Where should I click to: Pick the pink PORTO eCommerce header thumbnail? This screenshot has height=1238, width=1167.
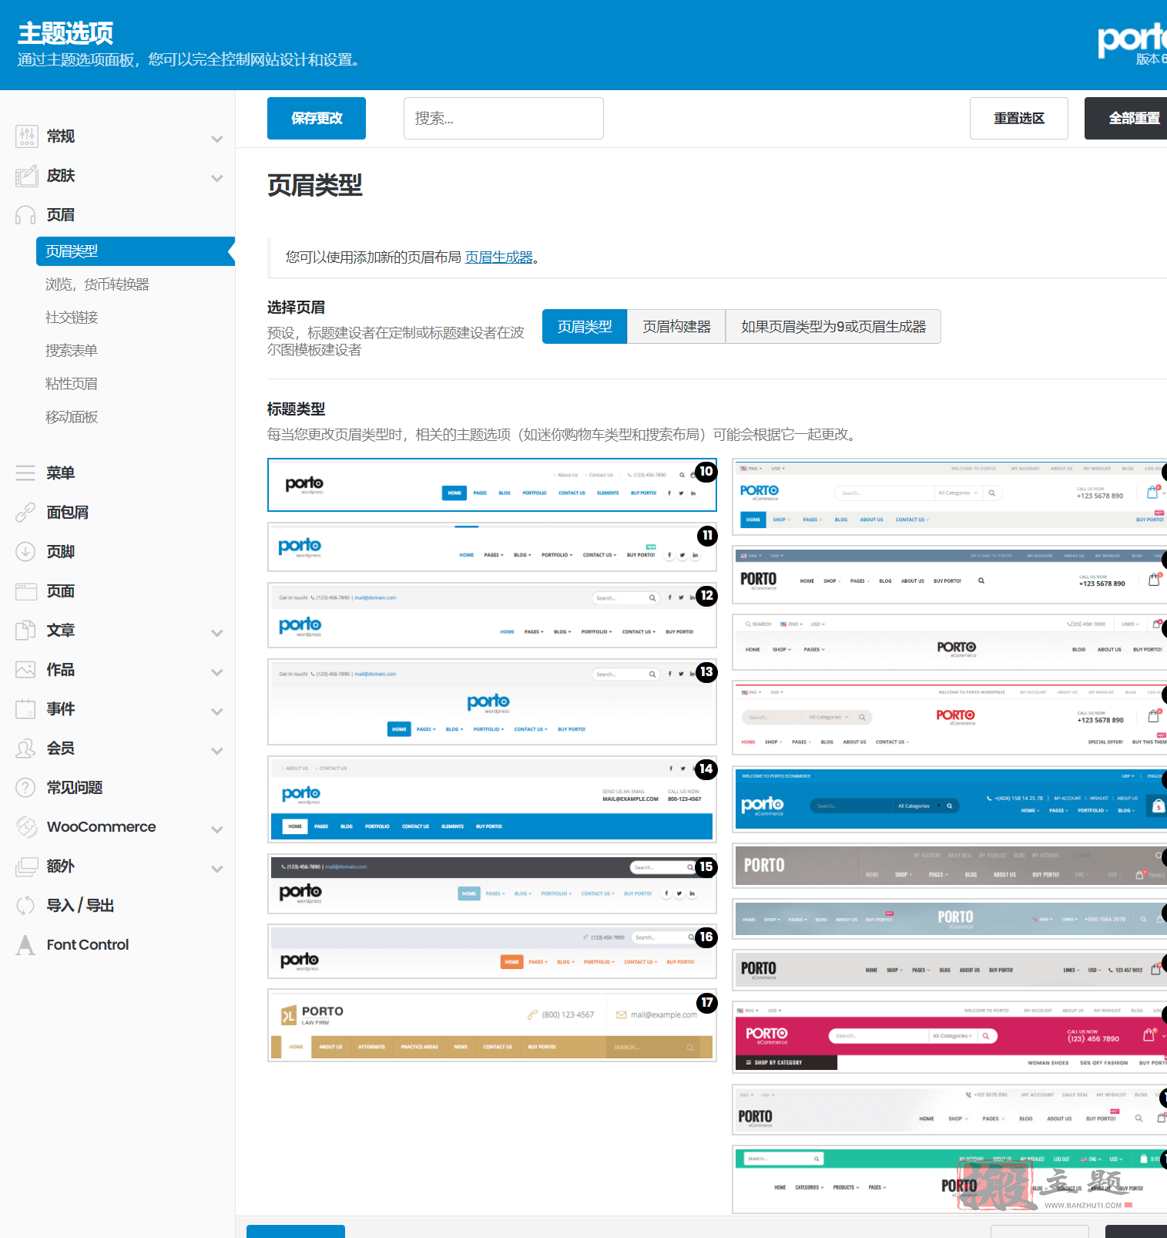(x=949, y=1037)
